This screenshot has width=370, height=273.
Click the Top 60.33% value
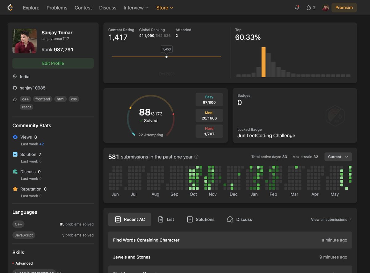click(x=248, y=37)
